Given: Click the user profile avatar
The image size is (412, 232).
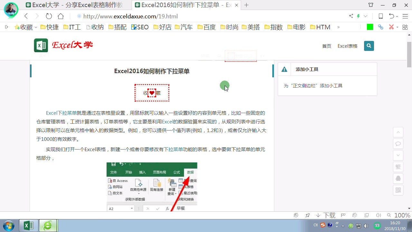Looking at the screenshot, I should [11, 10].
